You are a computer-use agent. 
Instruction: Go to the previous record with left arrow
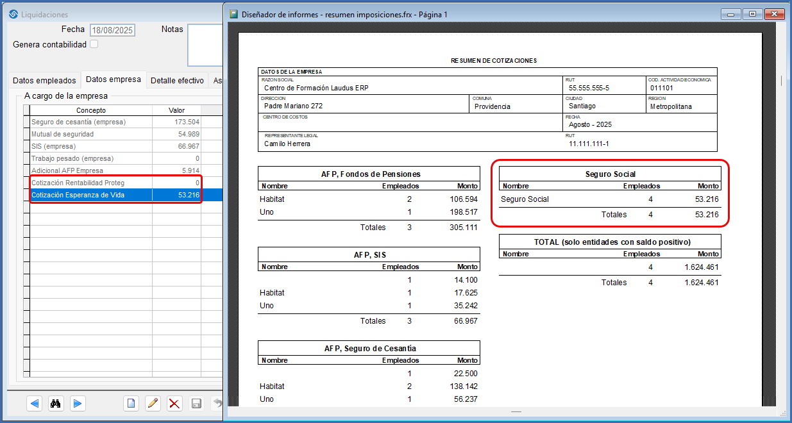[35, 403]
